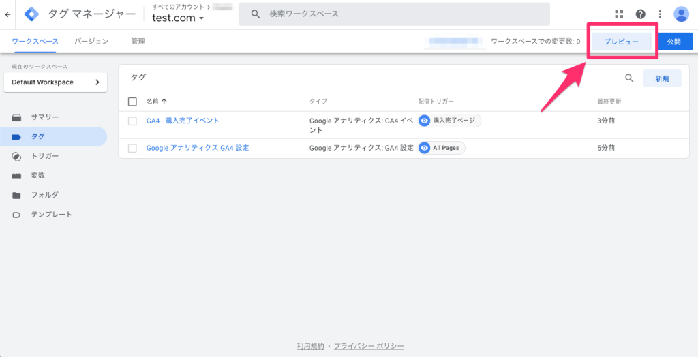Click the All Pages trigger chip

tap(442, 148)
